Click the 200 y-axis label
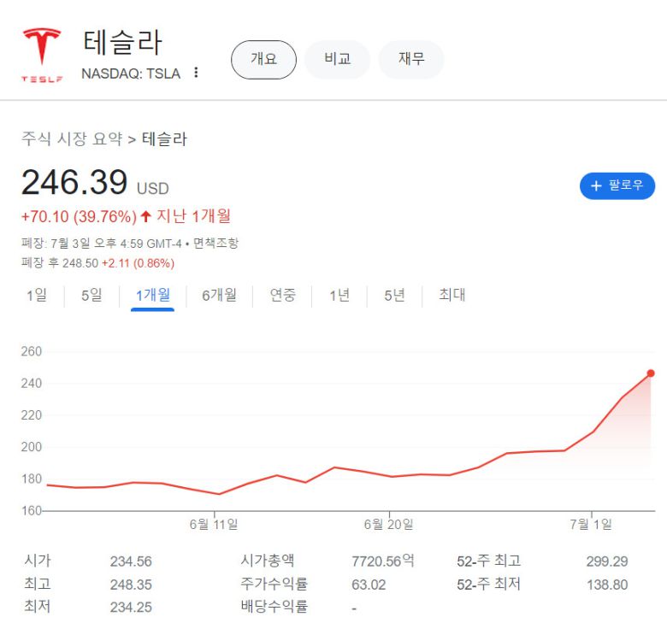667x623 pixels. 32,447
